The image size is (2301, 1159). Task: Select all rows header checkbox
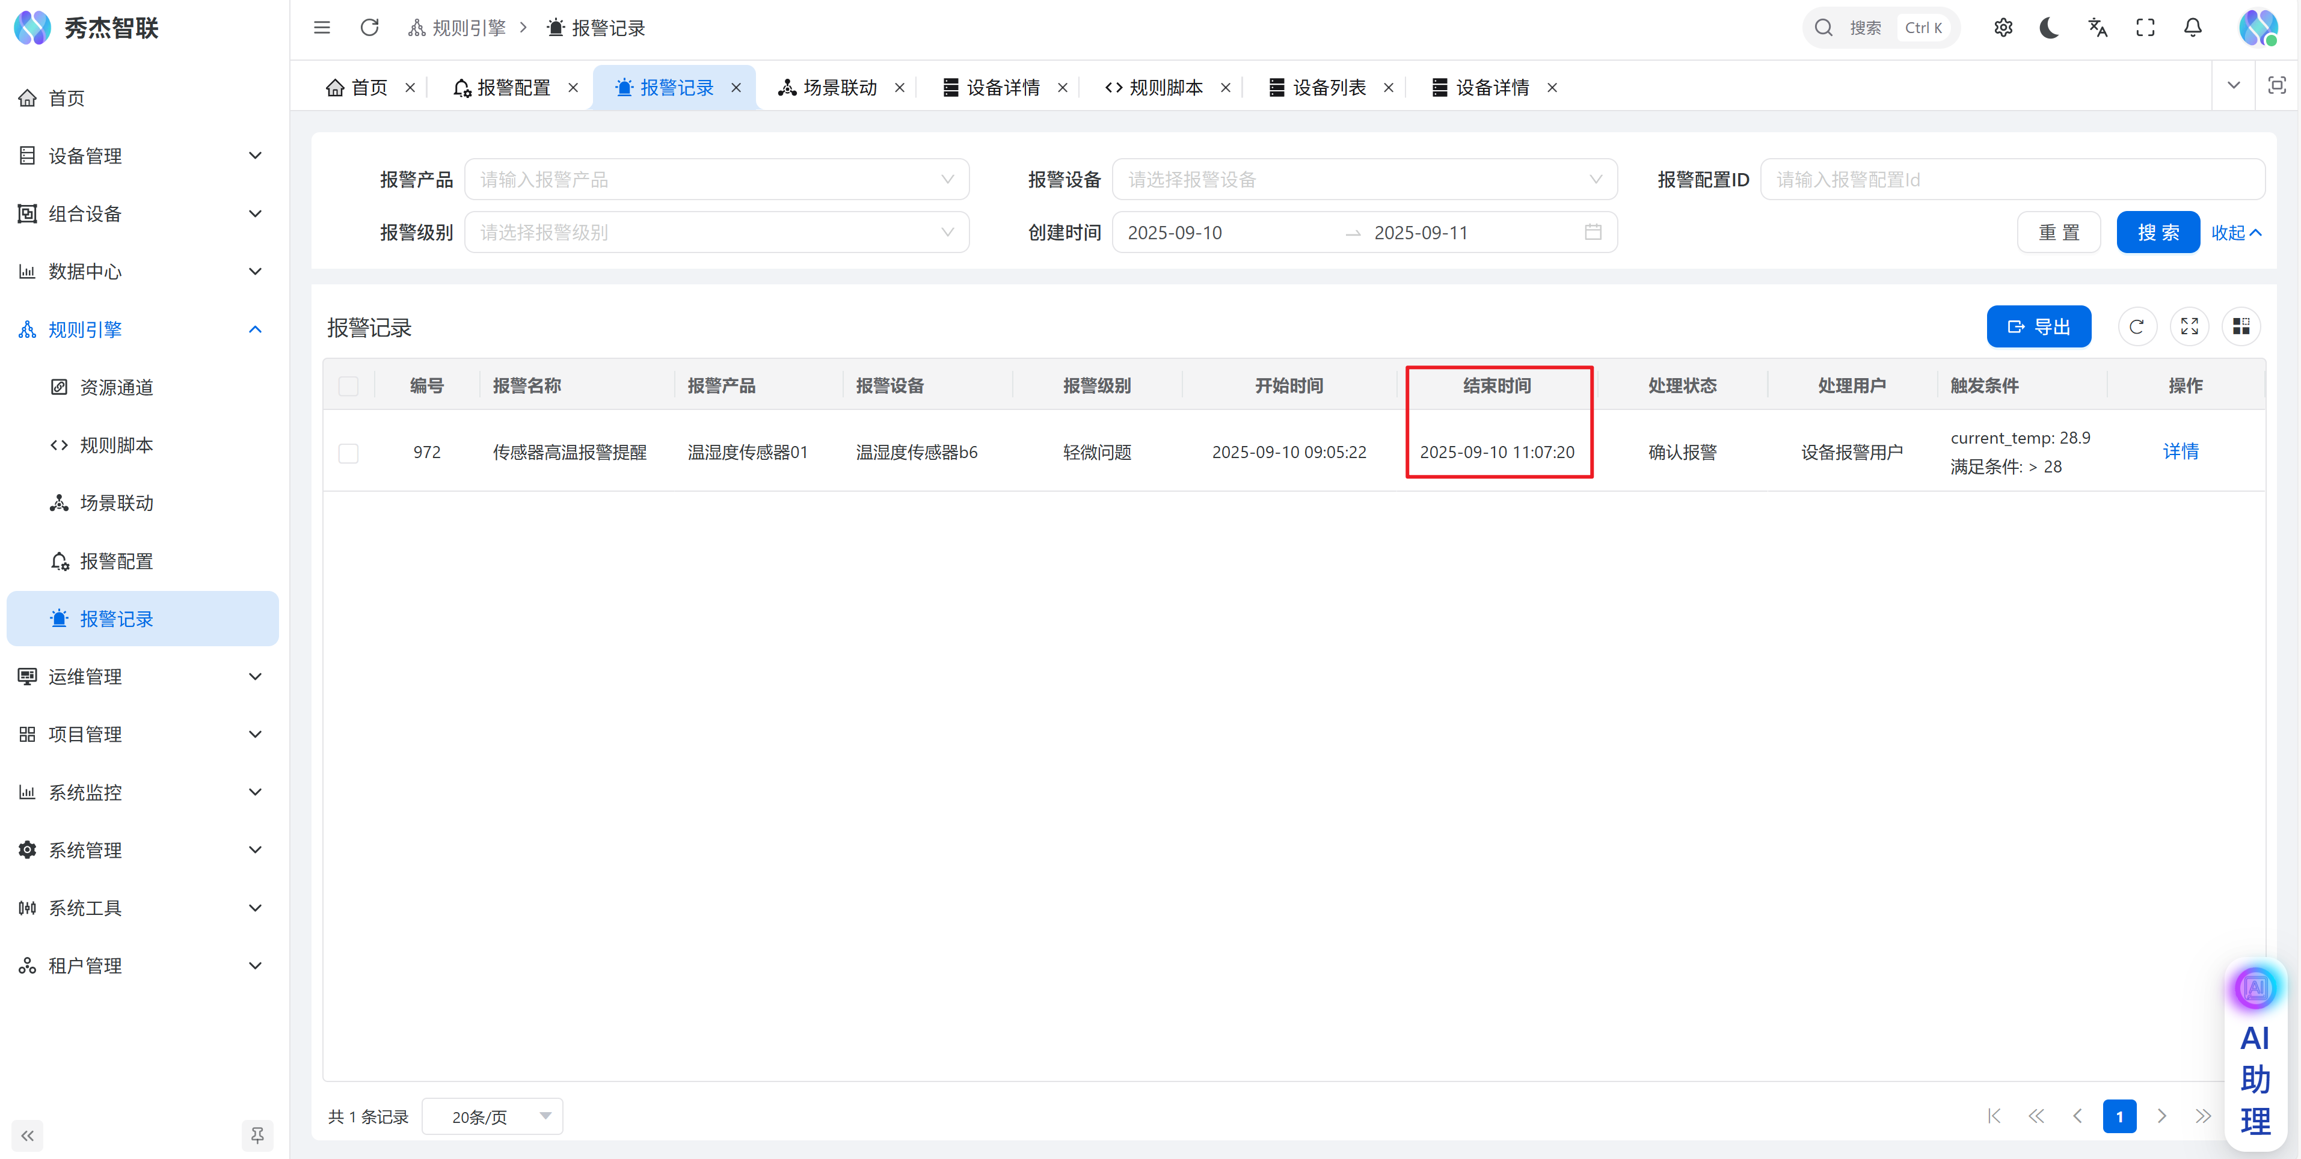tap(348, 386)
